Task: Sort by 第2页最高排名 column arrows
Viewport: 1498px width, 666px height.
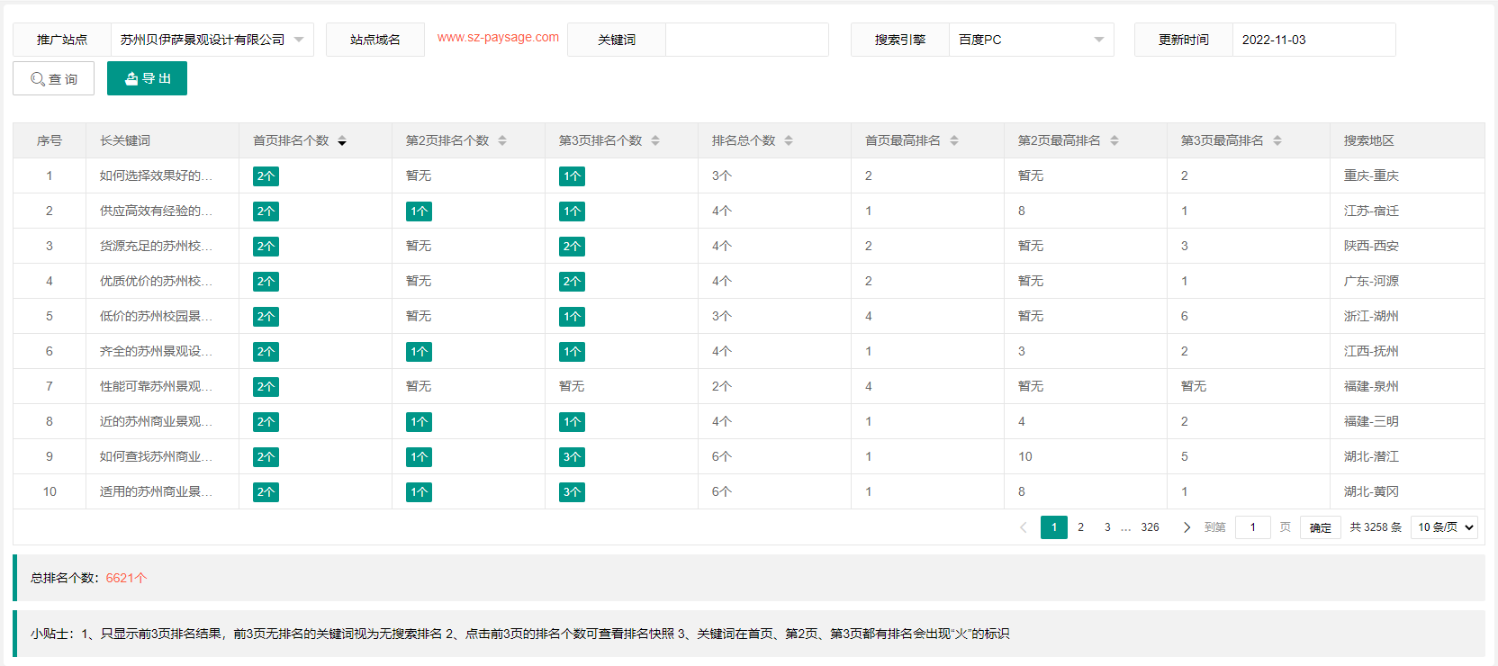Action: pyautogui.click(x=1114, y=141)
